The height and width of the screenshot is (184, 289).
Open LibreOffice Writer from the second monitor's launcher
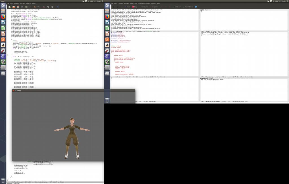pos(107,22)
